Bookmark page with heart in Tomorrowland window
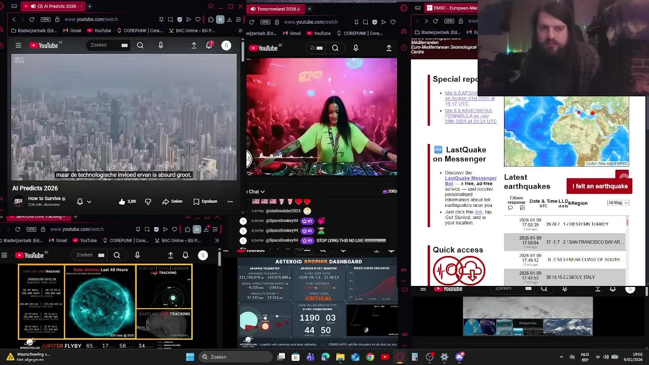This screenshot has height=365, width=649. 393,22
